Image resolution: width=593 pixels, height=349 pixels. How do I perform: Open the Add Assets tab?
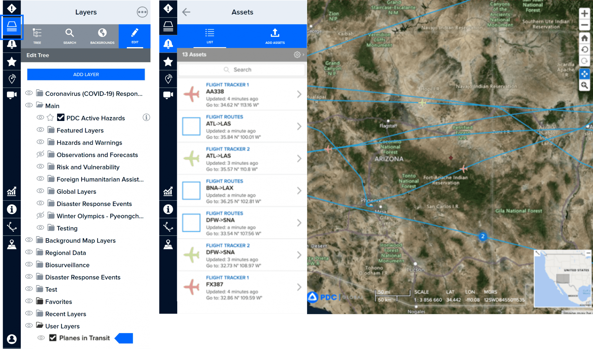275,36
